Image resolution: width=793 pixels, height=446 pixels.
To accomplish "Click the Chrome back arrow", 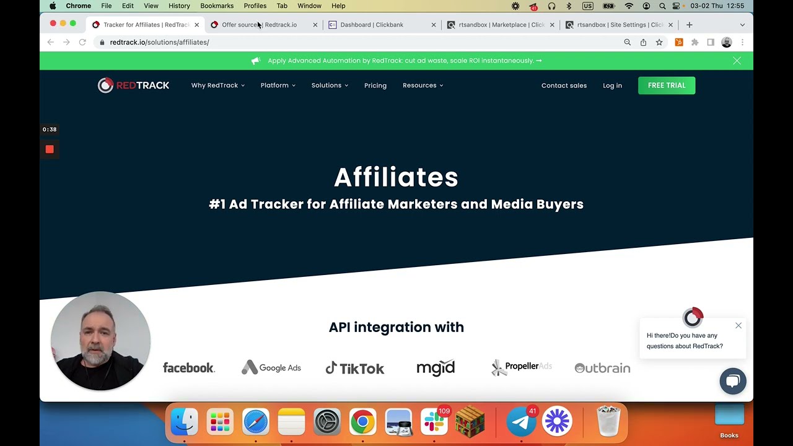I will coord(51,42).
